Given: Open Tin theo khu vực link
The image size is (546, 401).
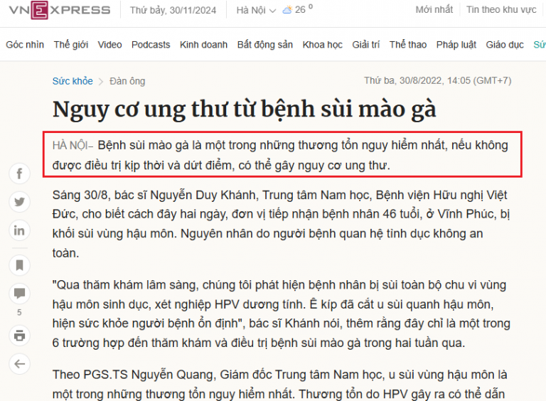Looking at the screenshot, I should point(501,10).
